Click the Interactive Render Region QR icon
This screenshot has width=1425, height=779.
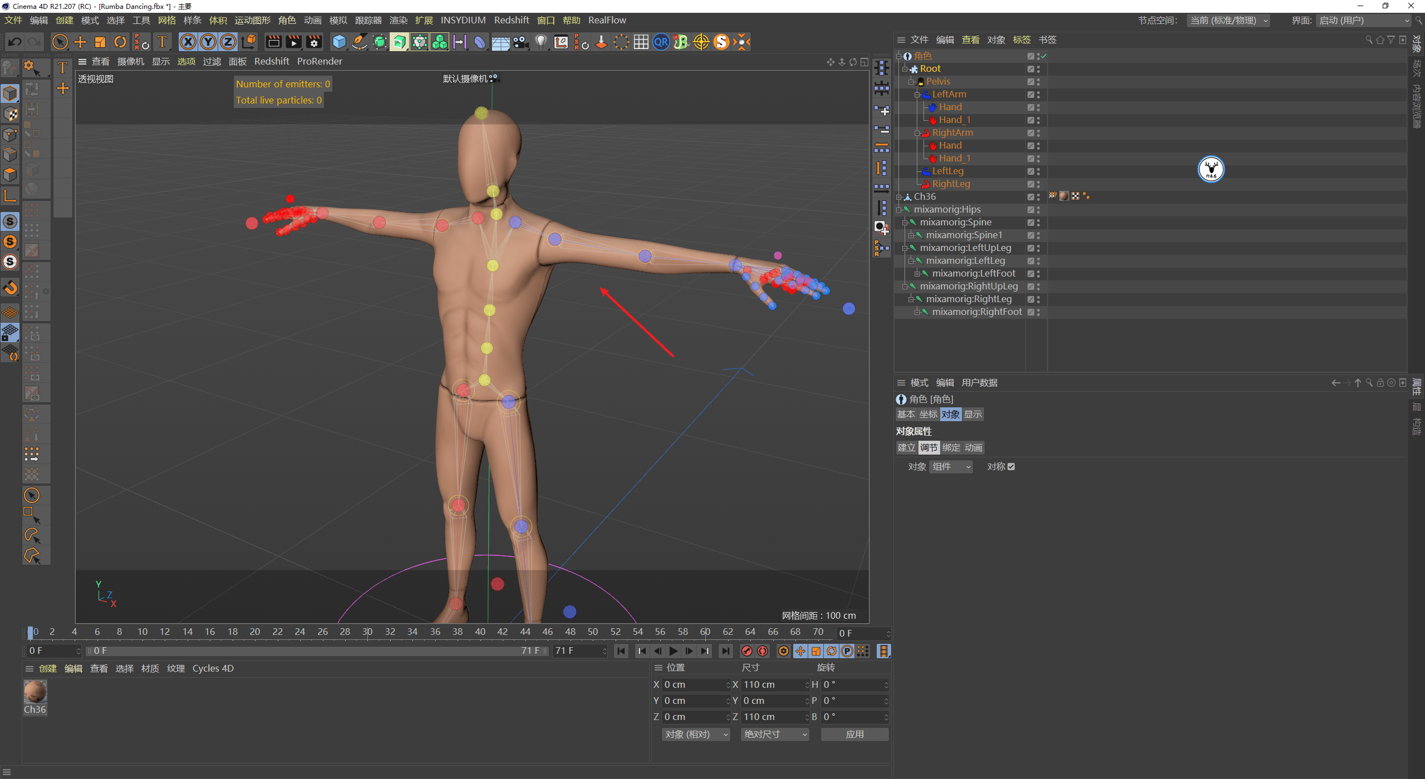pyautogui.click(x=661, y=42)
